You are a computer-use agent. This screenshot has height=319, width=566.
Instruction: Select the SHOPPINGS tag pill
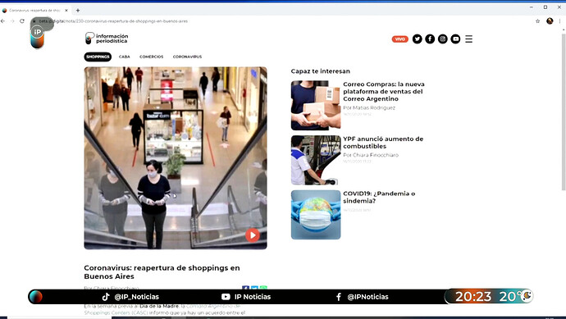click(x=98, y=57)
